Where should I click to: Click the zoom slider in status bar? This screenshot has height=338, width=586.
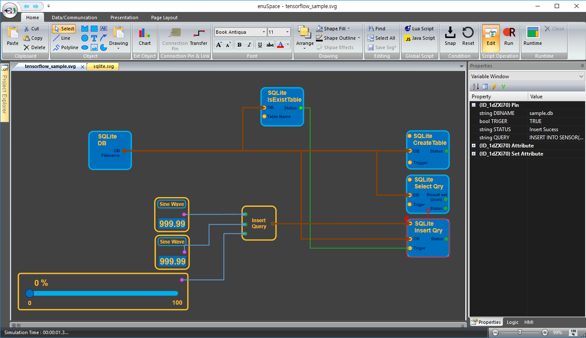pyautogui.click(x=520, y=332)
